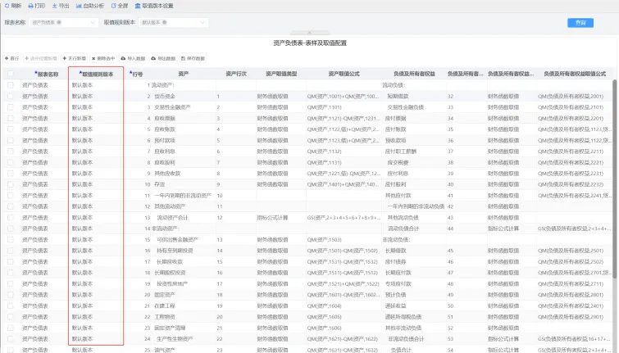Clear the 默认版本 tag in version field
This screenshot has width=619, height=353.
tap(165, 22)
